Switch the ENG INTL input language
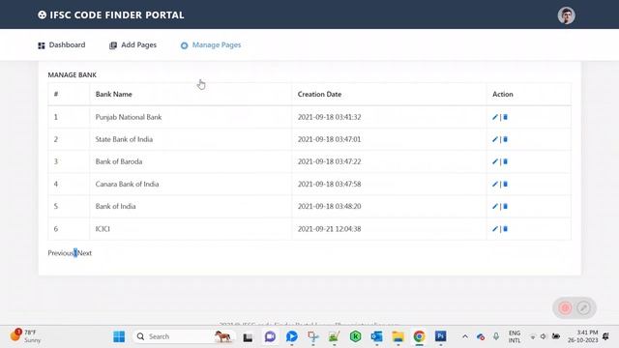The height and width of the screenshot is (348, 619). 515,336
